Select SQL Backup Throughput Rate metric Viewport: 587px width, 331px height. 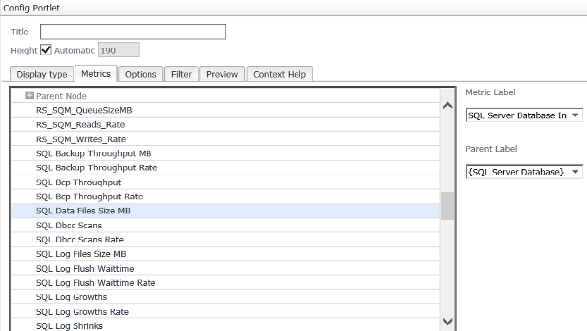point(97,168)
